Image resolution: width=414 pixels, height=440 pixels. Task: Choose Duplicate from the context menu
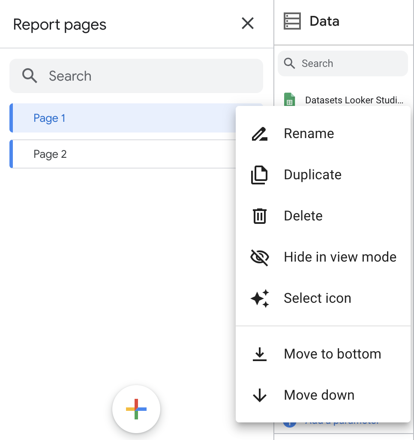pyautogui.click(x=312, y=175)
